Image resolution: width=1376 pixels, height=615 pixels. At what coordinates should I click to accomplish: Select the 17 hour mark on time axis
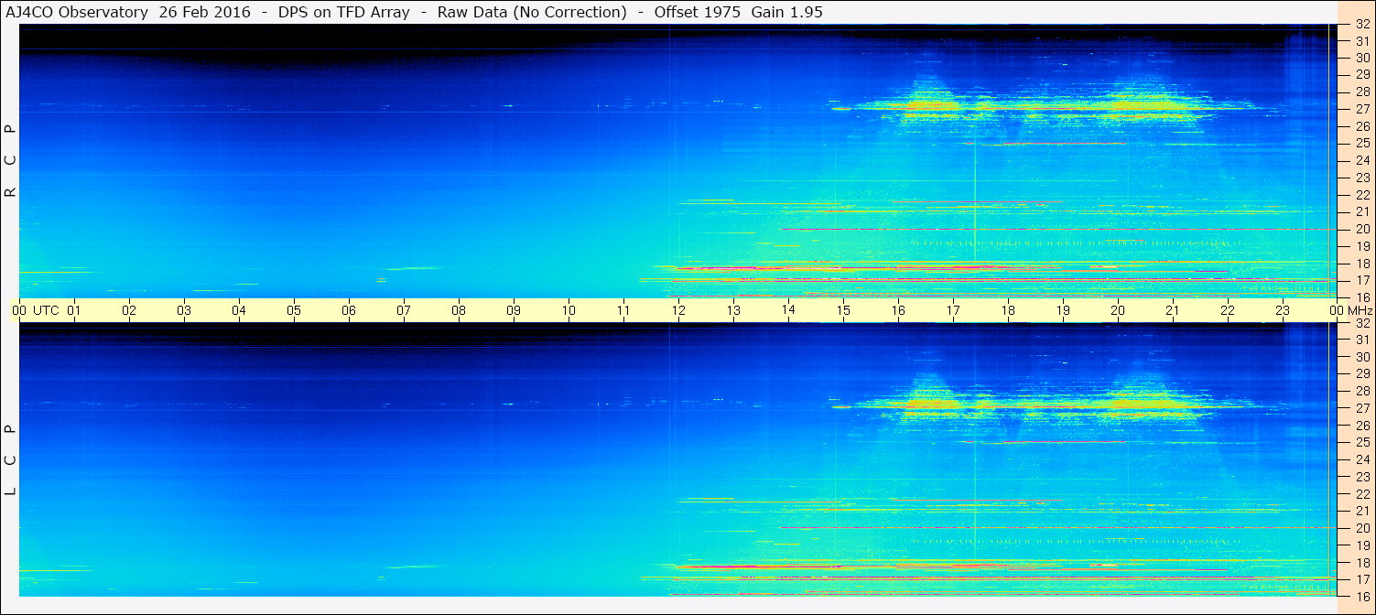click(953, 310)
